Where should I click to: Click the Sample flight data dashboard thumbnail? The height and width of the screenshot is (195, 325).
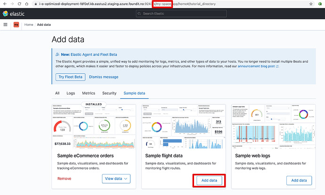(183, 126)
